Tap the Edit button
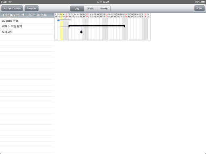Viewport: 206px width, 154px height. coord(200,8)
